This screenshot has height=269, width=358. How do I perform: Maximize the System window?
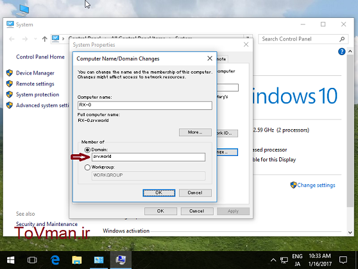pos(323,25)
